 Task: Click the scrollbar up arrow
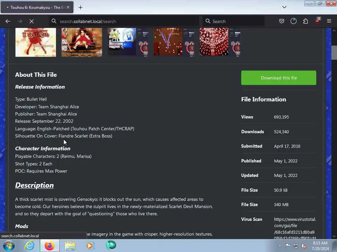point(334,31)
